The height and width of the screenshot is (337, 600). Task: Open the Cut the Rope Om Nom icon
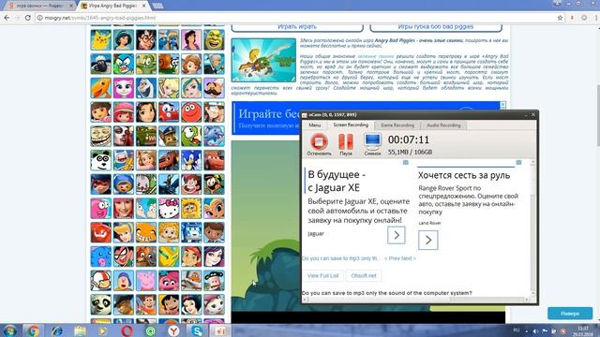(191, 136)
